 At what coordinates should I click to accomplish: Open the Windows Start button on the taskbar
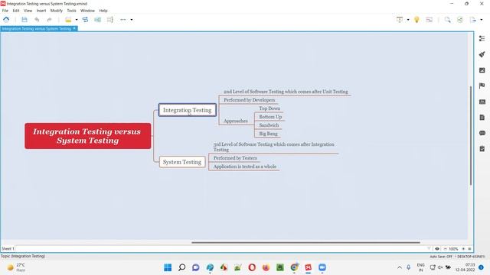[x=168, y=267]
